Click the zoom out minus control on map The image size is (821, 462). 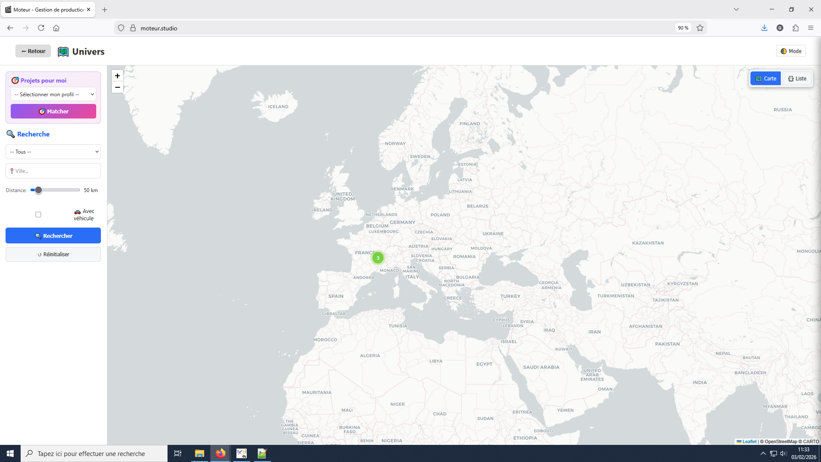pyautogui.click(x=117, y=87)
